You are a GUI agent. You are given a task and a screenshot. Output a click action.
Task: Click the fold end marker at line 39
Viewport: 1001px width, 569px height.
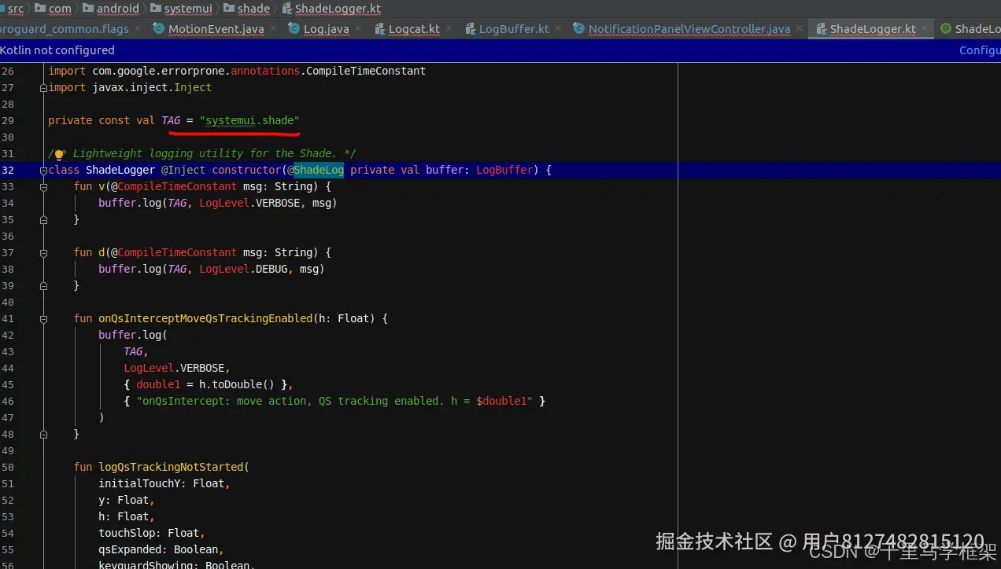coord(43,286)
